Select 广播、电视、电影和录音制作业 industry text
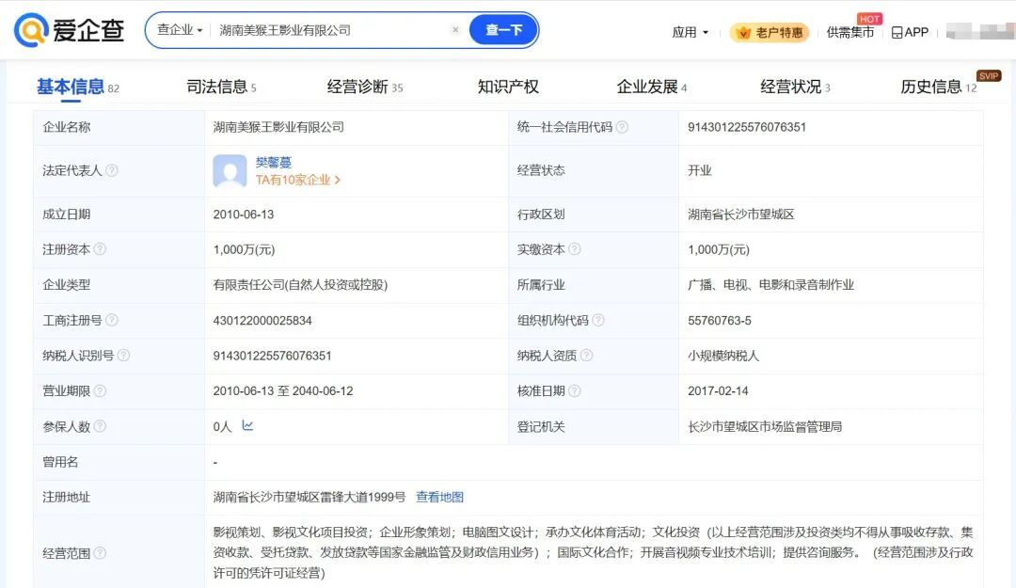 (770, 285)
